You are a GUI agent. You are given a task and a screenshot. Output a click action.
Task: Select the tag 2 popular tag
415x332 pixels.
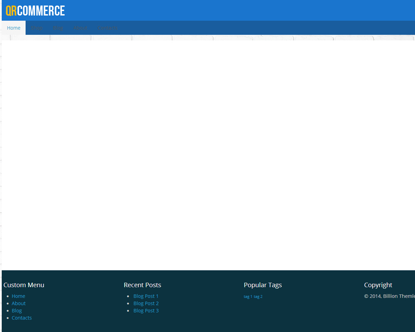click(x=258, y=297)
